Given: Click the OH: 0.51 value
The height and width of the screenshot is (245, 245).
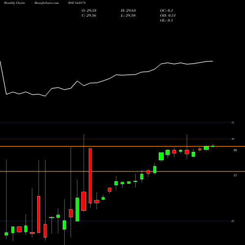Looking at the screenshot, I should click(x=168, y=16).
